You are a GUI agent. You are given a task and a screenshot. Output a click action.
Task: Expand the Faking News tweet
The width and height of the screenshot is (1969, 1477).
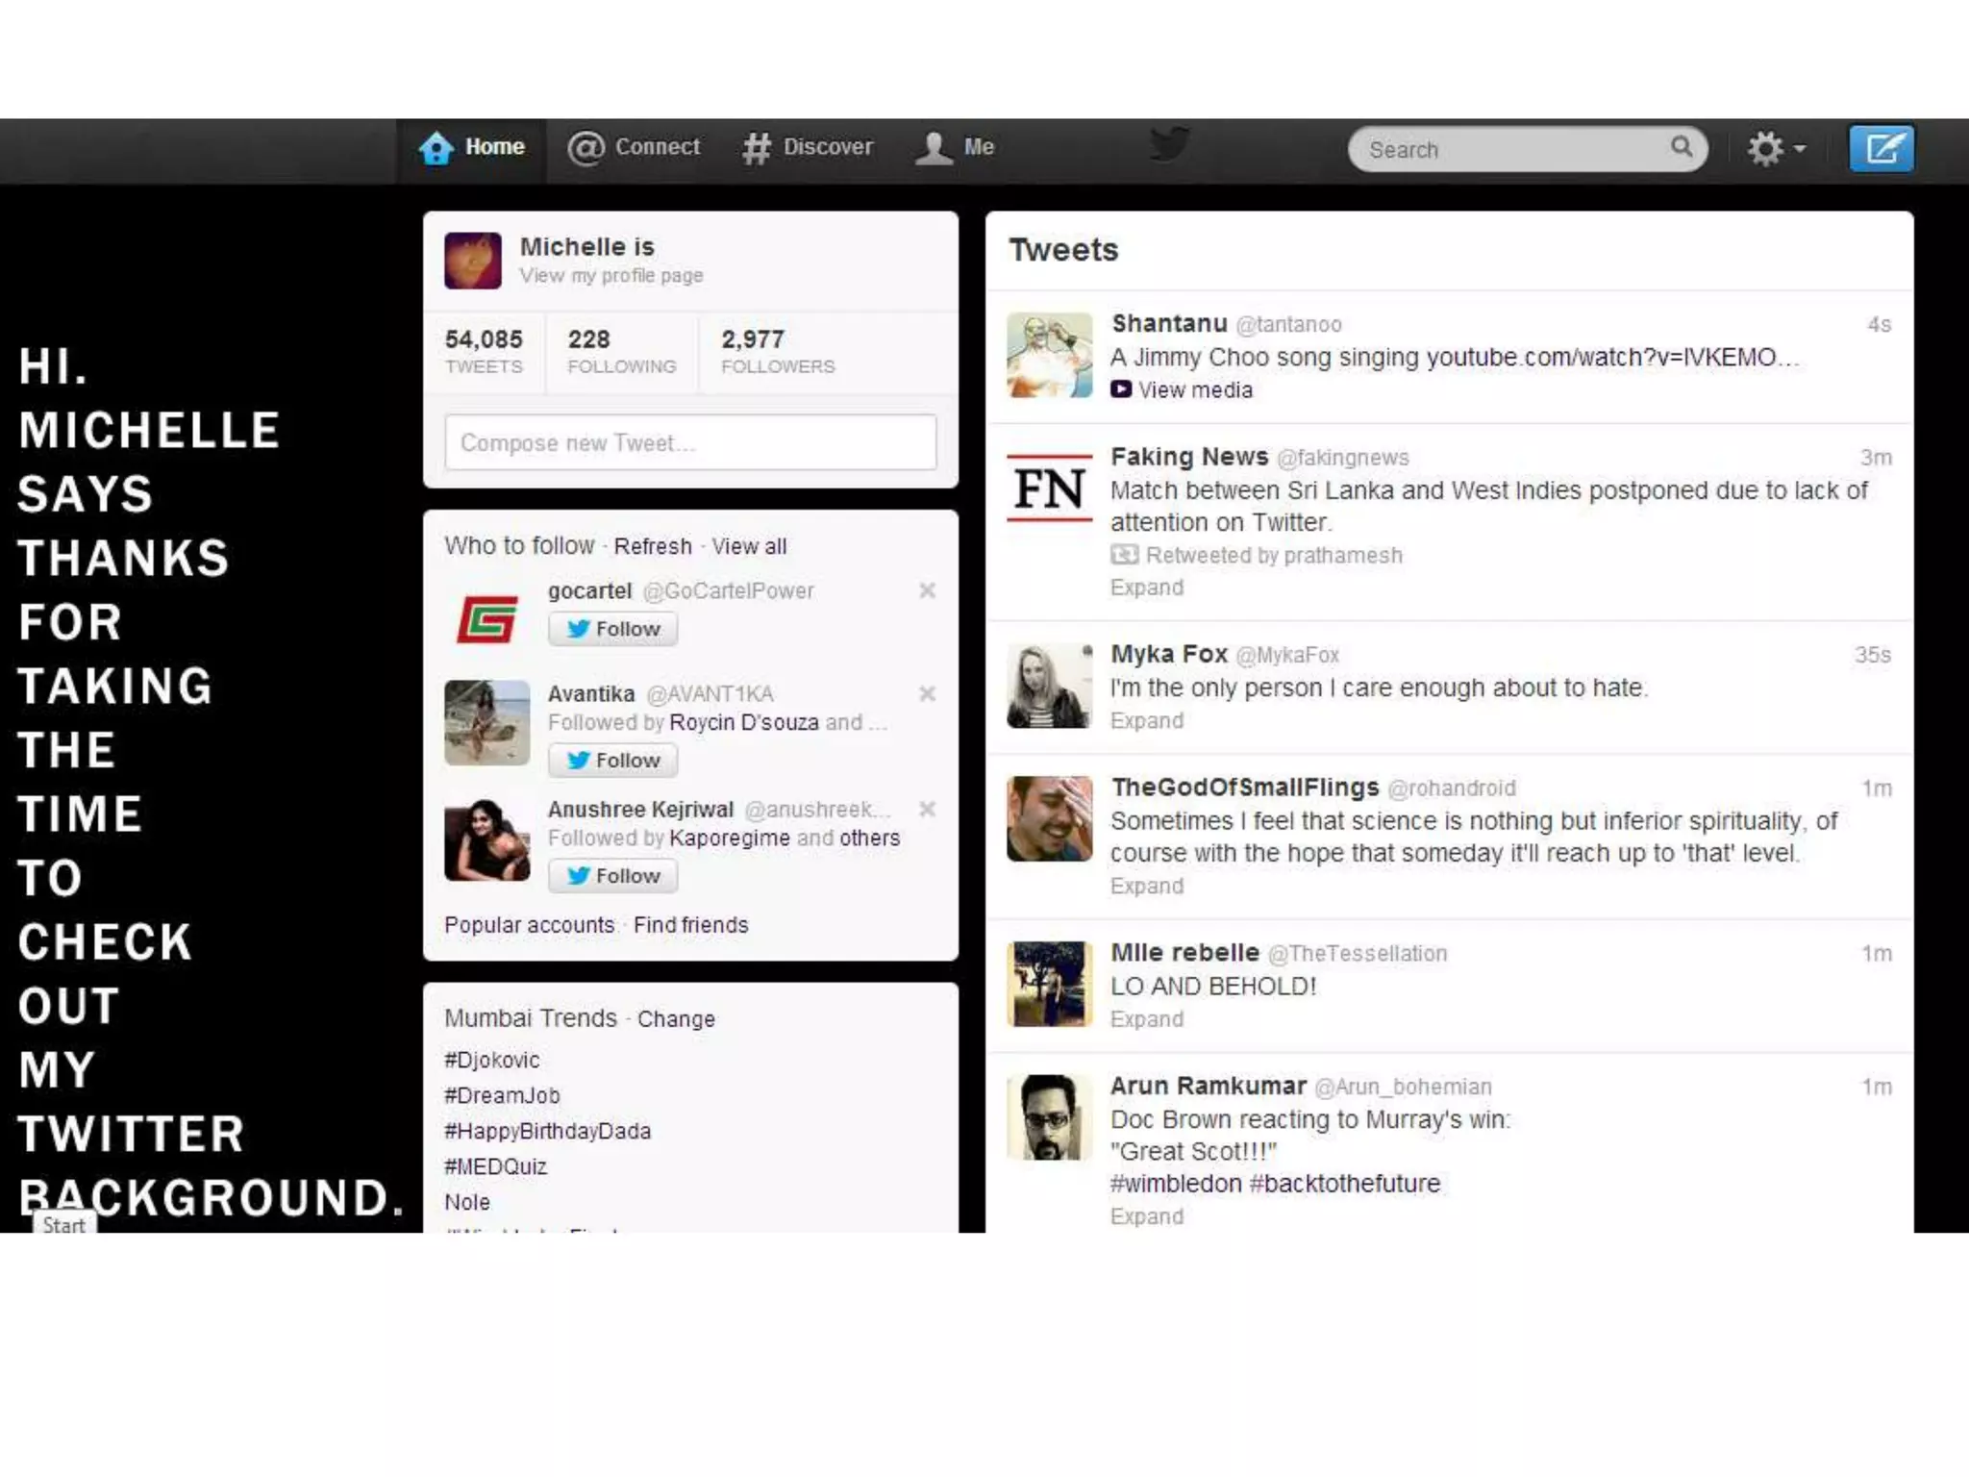1146,588
